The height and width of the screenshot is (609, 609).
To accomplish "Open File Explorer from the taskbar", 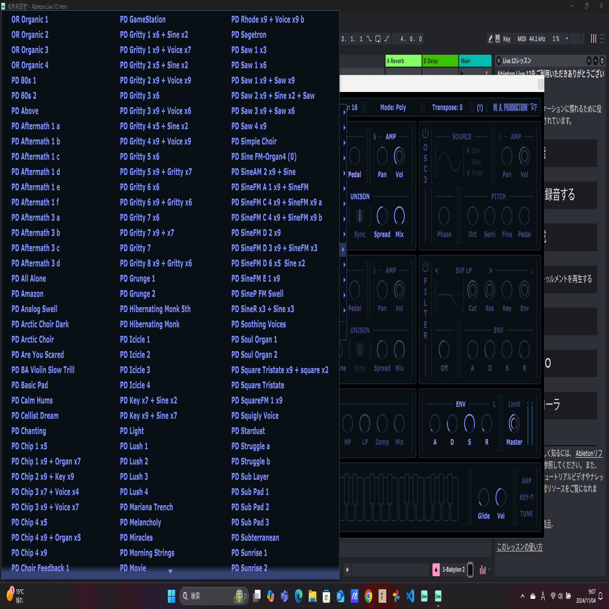I will pyautogui.click(x=312, y=596).
